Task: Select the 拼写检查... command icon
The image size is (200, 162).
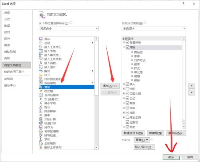Action: click(41, 135)
